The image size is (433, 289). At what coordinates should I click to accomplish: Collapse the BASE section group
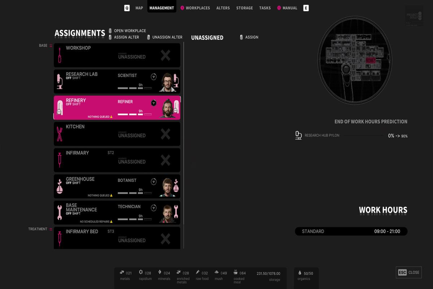(x=51, y=46)
